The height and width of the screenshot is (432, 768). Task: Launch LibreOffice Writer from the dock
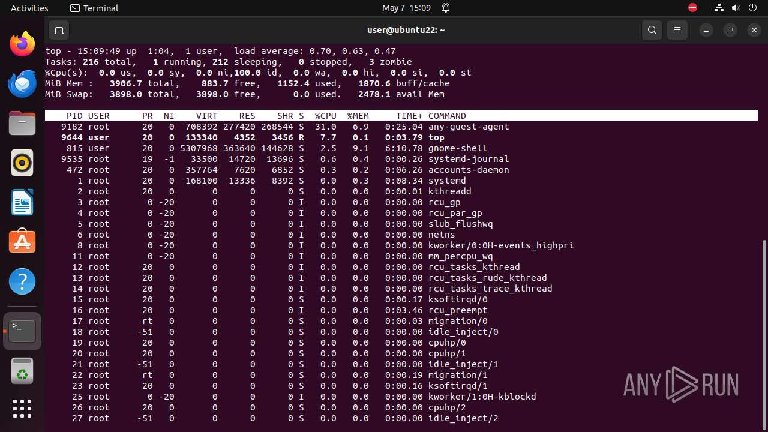click(22, 203)
